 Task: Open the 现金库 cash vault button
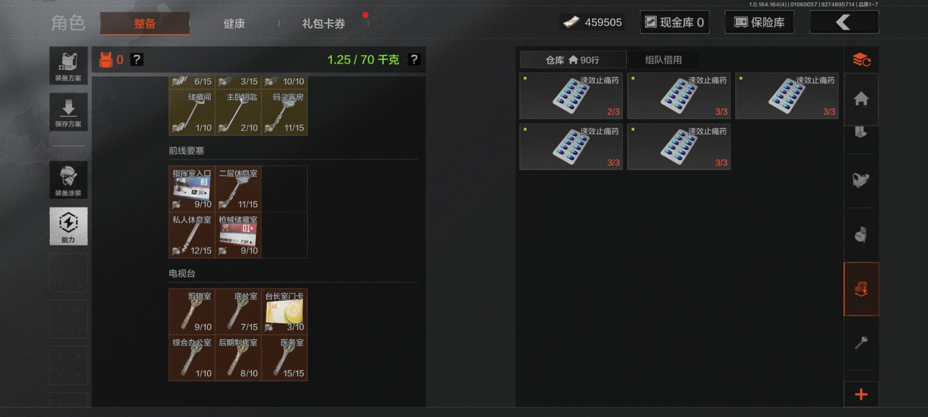[675, 22]
